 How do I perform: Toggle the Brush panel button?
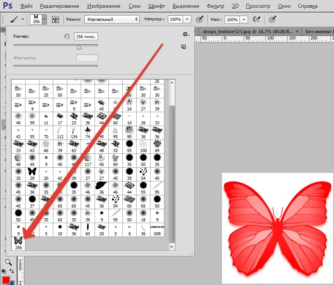56,19
